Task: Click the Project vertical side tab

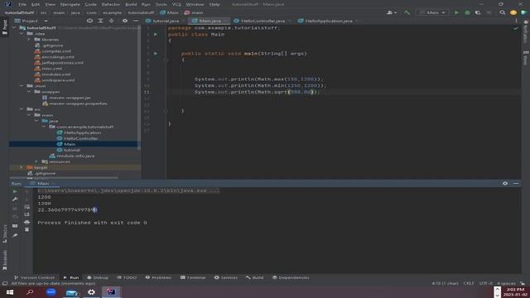Action: click(x=5, y=27)
